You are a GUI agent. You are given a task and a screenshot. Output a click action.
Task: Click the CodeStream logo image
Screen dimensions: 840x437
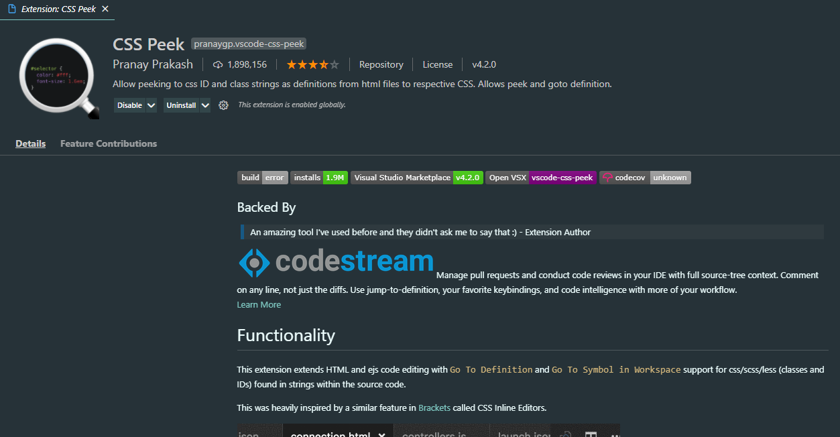(336, 262)
